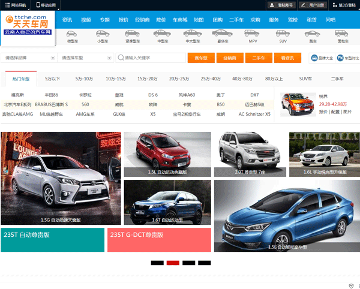Open the orange SUV thumbnail image
This screenshot has height=289, width=360.
coord(298,104)
